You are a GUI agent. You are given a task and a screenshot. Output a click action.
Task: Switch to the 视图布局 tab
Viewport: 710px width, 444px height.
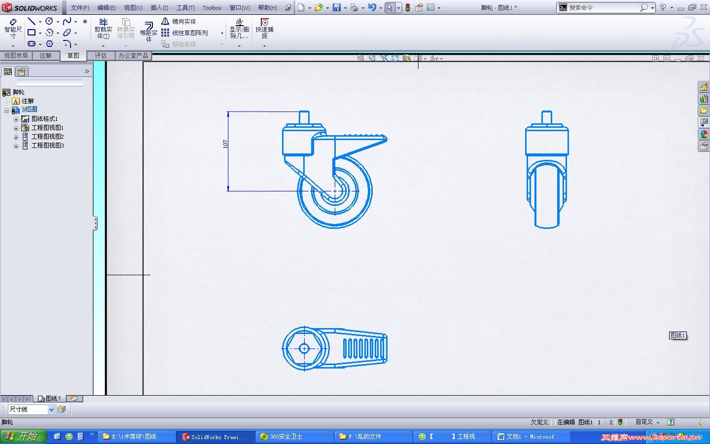click(16, 56)
